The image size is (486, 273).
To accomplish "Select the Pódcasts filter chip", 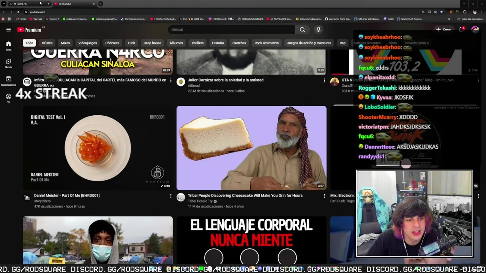I will [112, 43].
